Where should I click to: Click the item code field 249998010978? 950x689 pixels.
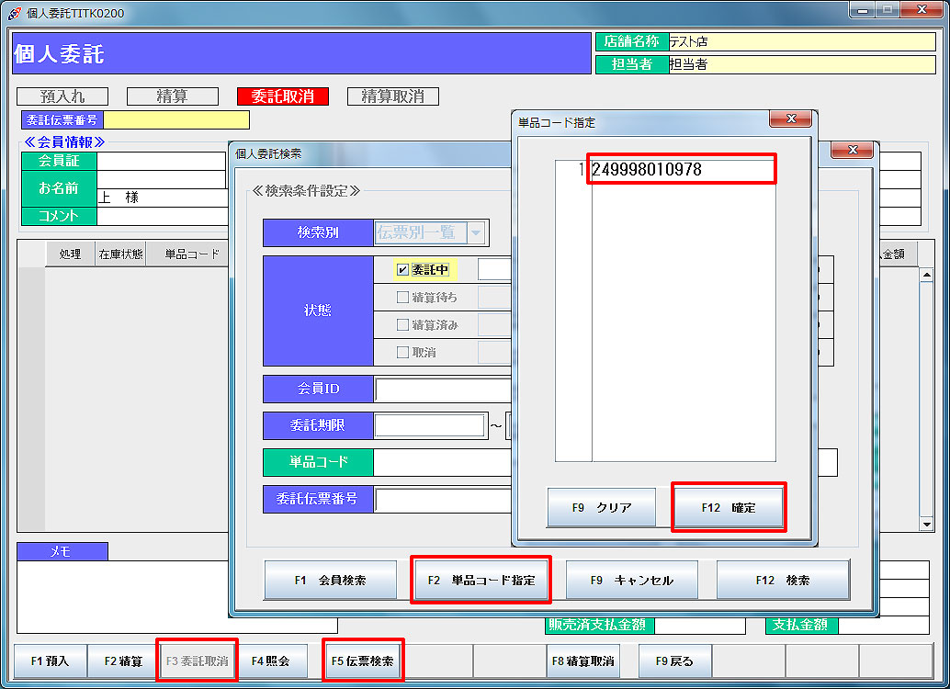click(x=683, y=169)
